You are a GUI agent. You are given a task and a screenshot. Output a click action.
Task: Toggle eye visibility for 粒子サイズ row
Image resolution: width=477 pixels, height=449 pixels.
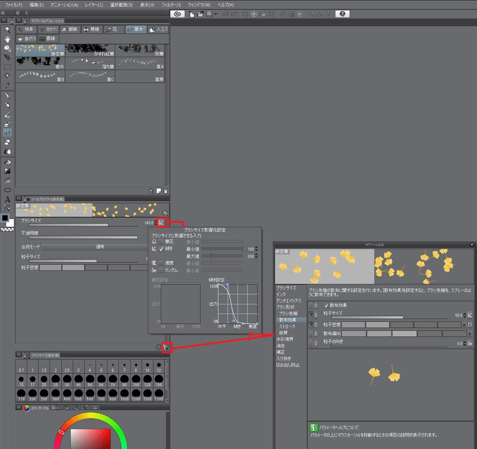click(311, 315)
